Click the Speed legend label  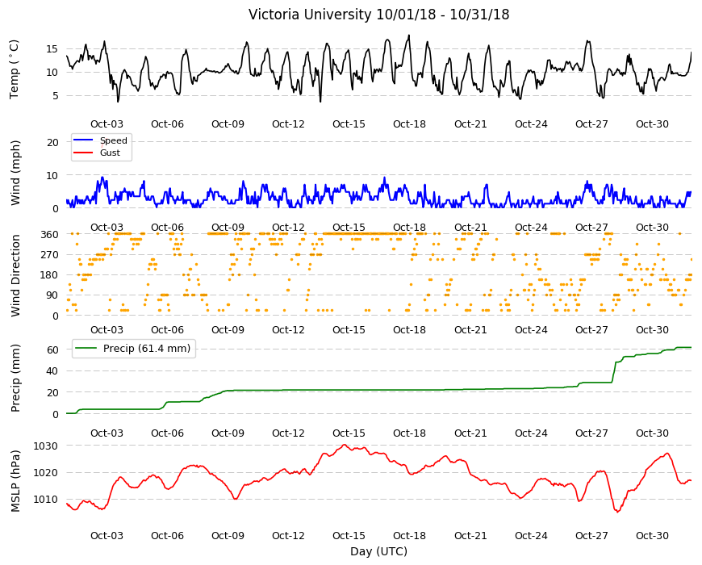113,140
